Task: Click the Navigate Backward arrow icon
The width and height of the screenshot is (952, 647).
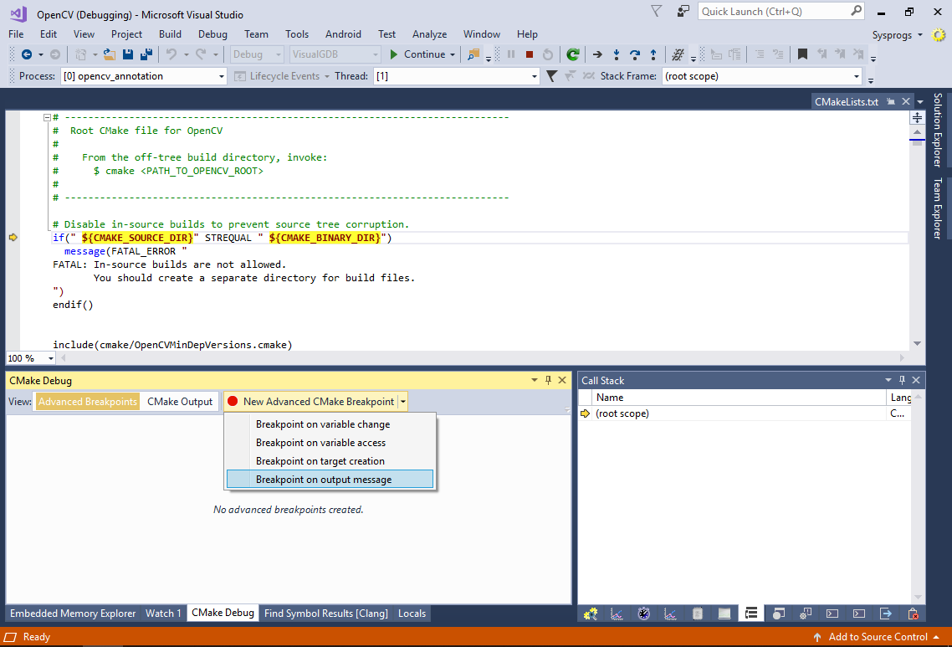Action: [x=27, y=54]
